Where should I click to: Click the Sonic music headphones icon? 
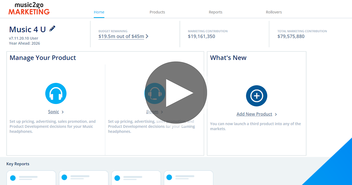(x=56, y=93)
